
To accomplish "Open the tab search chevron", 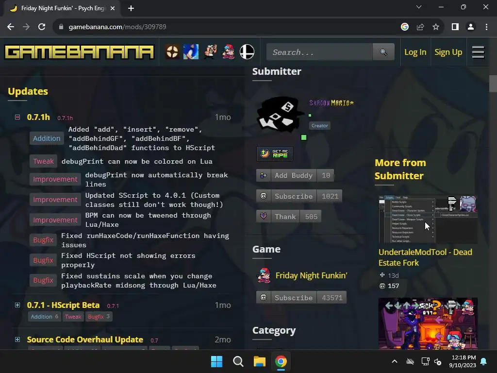I will (x=419, y=7).
